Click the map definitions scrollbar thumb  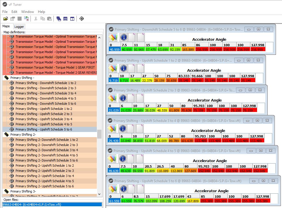99,134
